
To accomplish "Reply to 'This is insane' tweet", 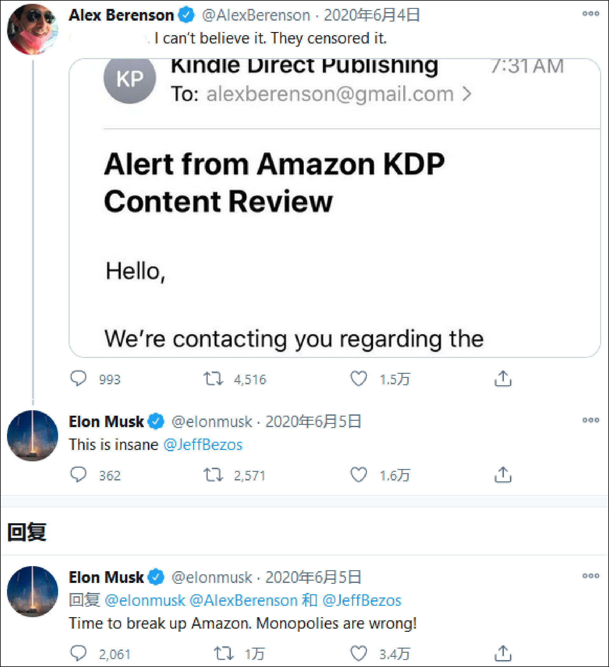I will click(78, 475).
